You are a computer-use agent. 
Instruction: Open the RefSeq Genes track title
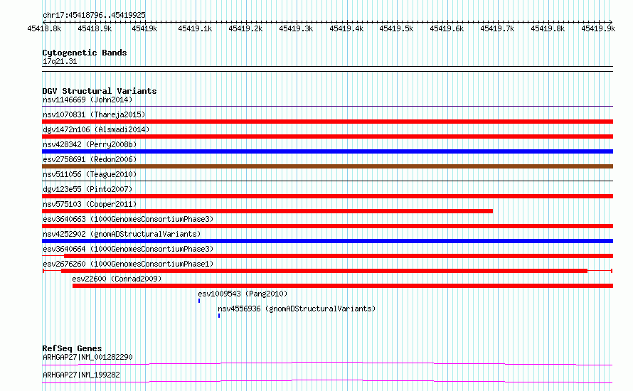tap(72, 348)
